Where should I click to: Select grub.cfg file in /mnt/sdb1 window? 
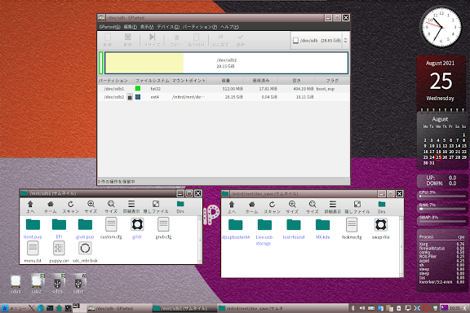[163, 228]
